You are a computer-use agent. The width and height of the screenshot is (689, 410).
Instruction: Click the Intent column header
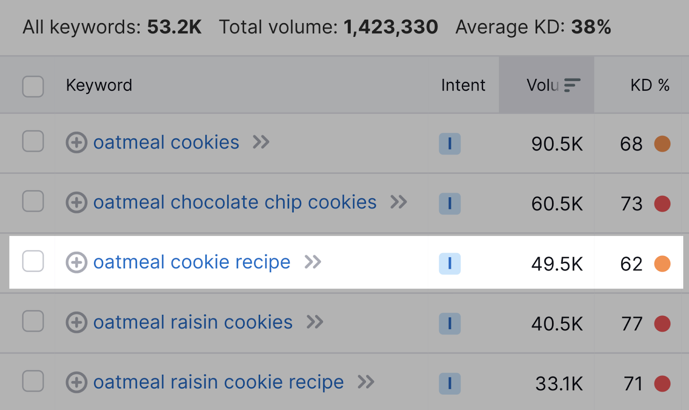tap(463, 85)
